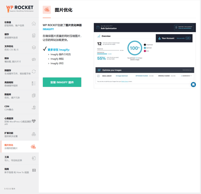Screen dimensions: 201x194
Task: Select the 数据库 database menu item
Action: (x=20, y=96)
